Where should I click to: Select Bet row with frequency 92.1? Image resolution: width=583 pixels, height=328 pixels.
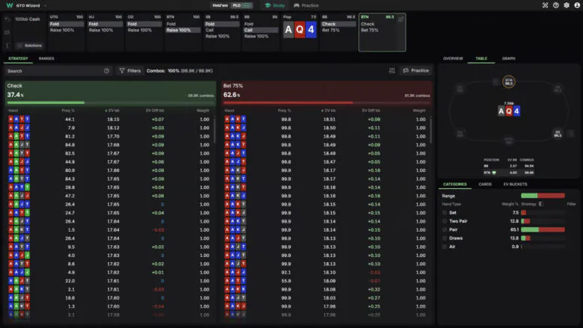coord(325,272)
